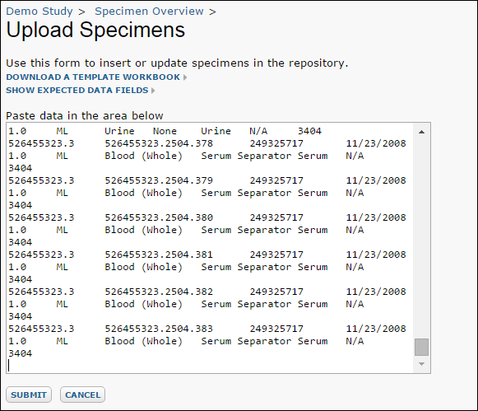This screenshot has width=478, height=411.
Task: Open the Demo Study breadcrumb link
Action: (39, 12)
